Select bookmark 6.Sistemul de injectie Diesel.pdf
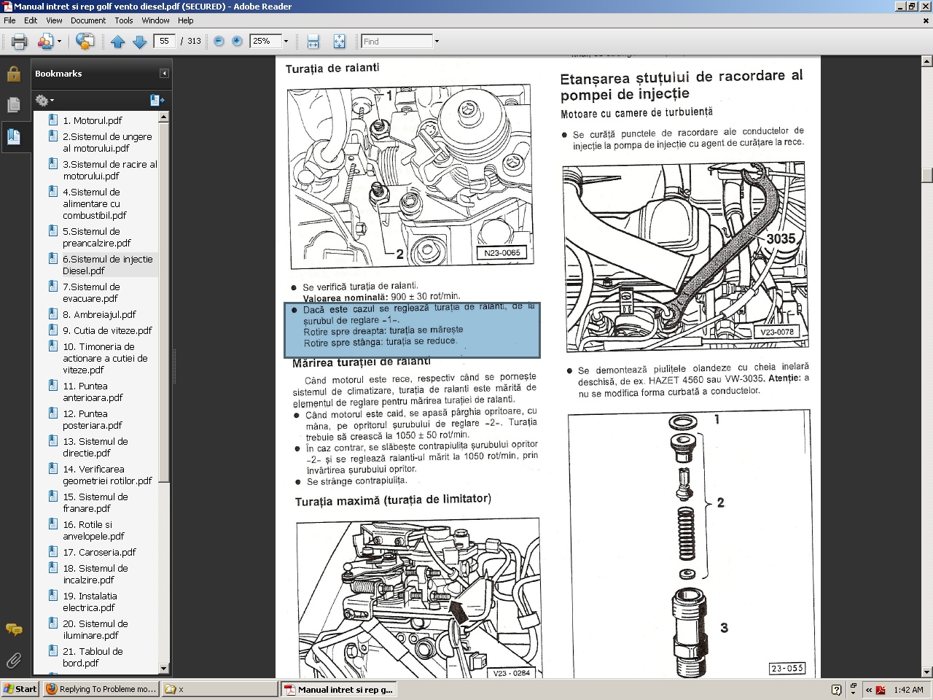Viewport: 933px width, 700px height. tap(108, 265)
